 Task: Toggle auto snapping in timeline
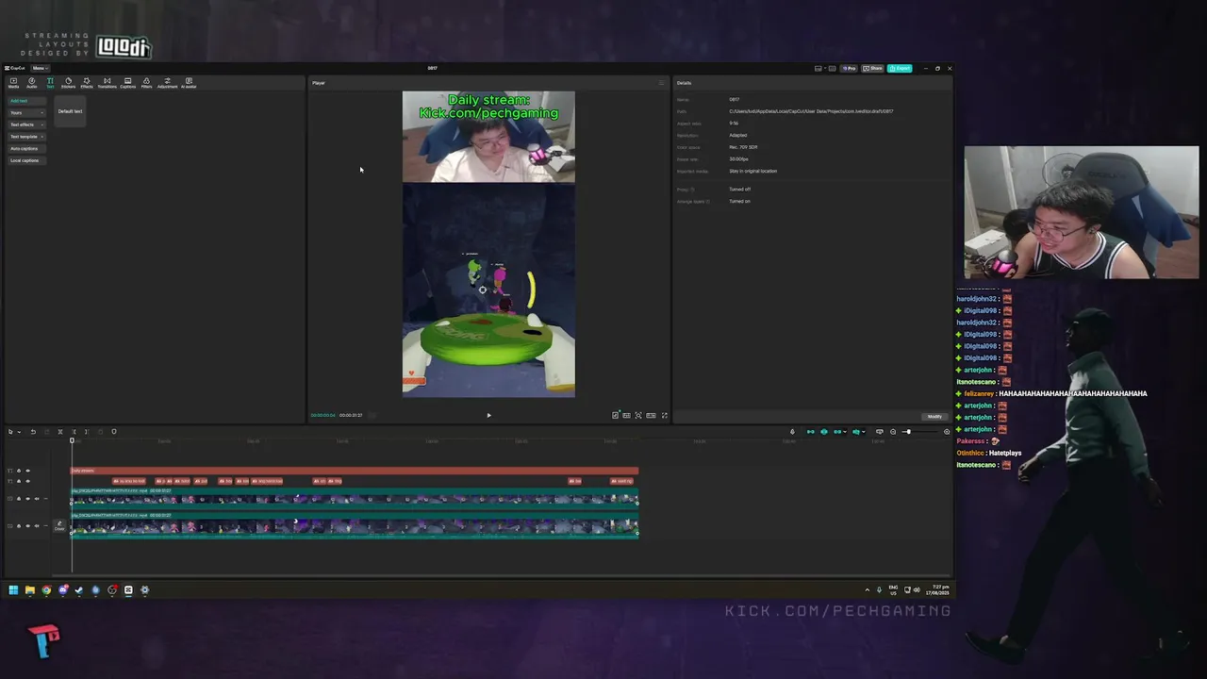(x=824, y=432)
